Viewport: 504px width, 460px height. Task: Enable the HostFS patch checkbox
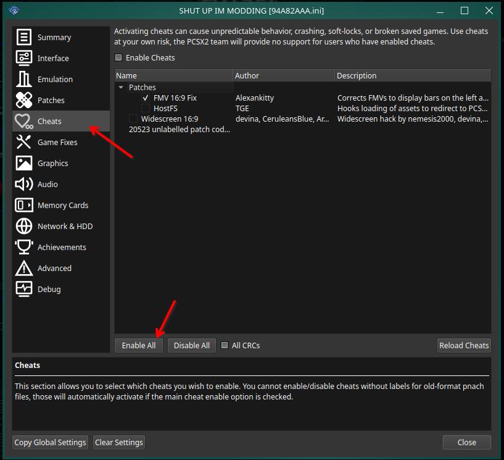tap(146, 109)
